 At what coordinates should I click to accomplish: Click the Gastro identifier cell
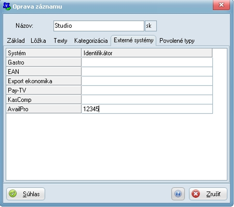[147, 62]
